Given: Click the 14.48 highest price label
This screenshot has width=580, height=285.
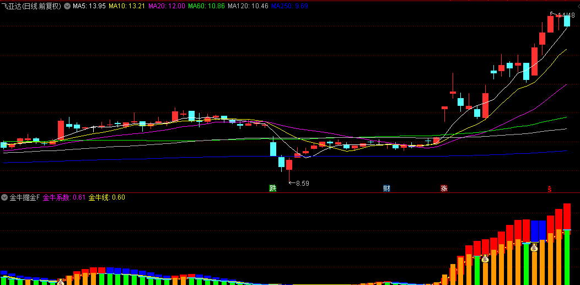Looking at the screenshot, I should [x=566, y=15].
